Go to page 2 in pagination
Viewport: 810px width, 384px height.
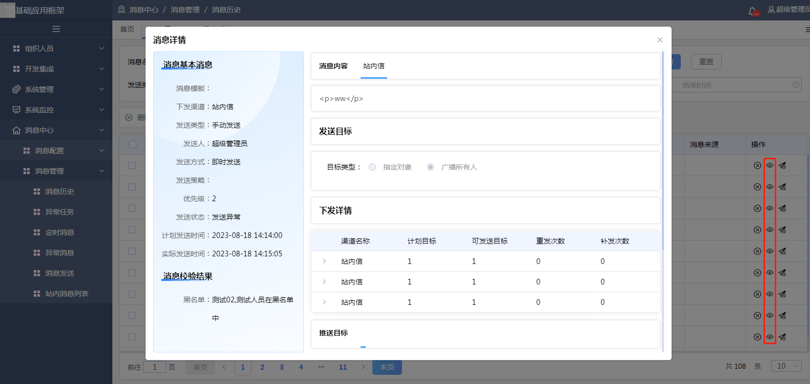pos(263,367)
